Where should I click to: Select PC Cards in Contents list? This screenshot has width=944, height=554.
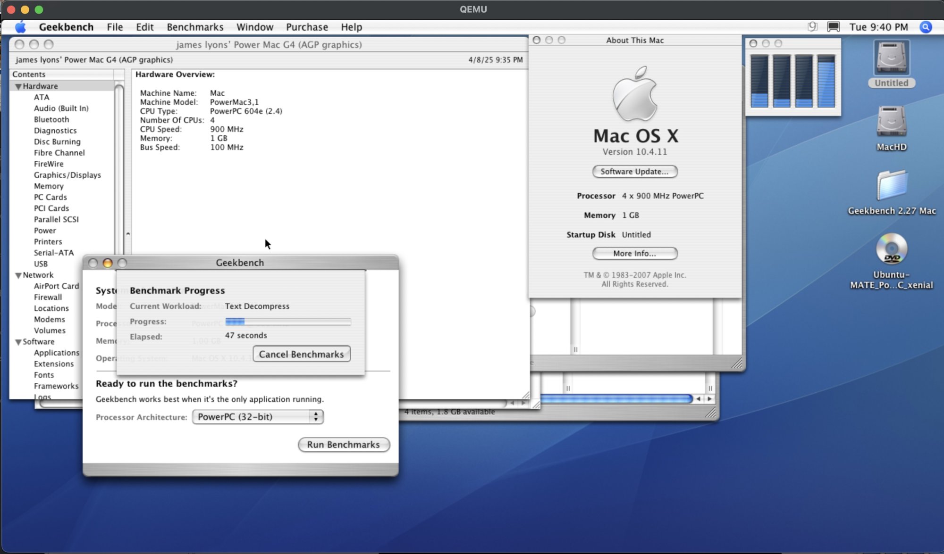51,197
